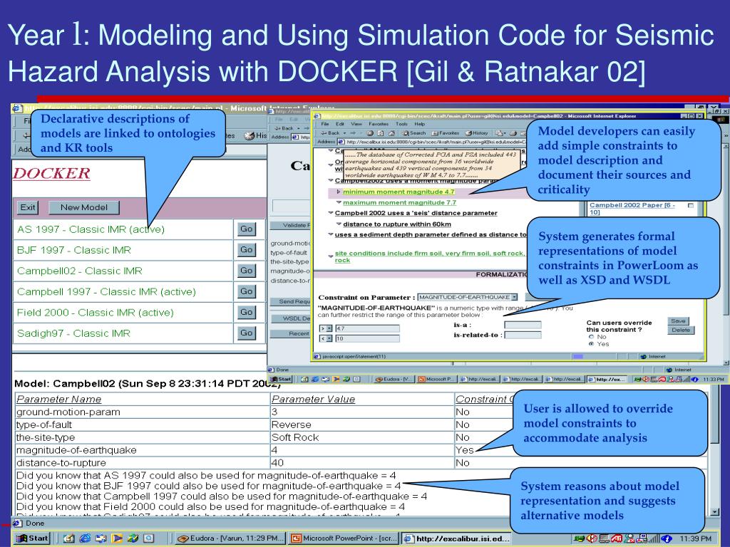Click the first quick-launch icon beside the bottom Start button
This screenshot has height=547, width=730.
(x=69, y=538)
